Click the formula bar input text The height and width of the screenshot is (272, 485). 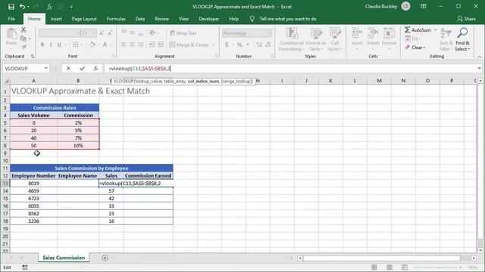139,69
